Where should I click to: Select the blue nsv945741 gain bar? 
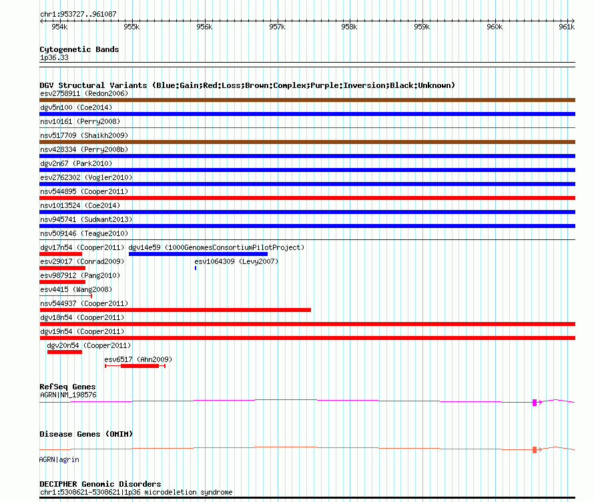[307, 226]
